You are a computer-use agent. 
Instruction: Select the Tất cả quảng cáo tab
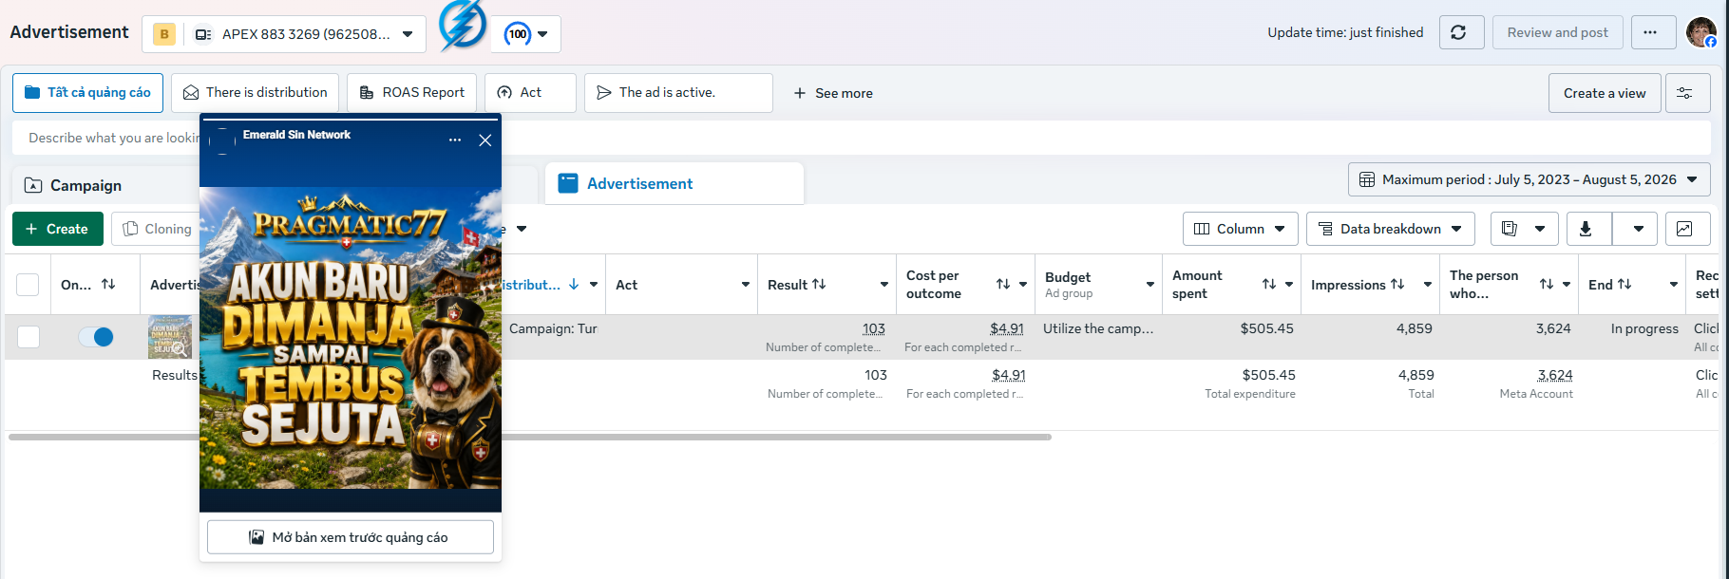click(x=87, y=93)
